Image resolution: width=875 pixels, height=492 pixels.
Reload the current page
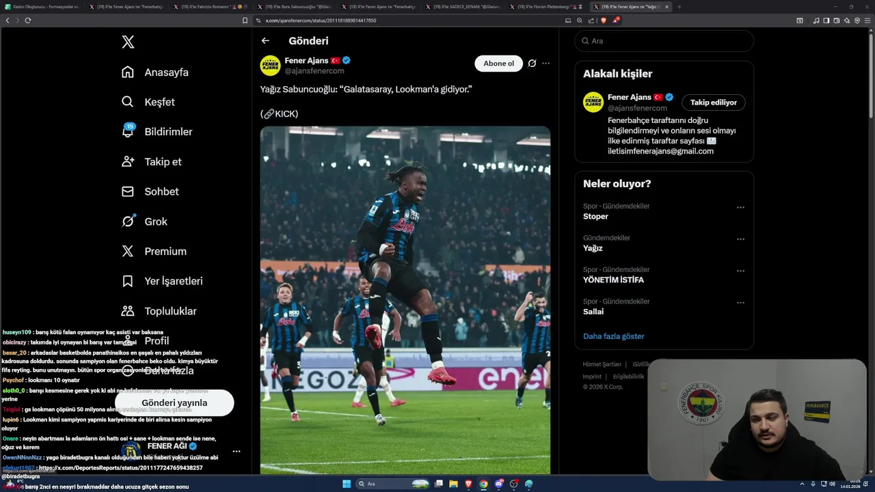[x=28, y=20]
